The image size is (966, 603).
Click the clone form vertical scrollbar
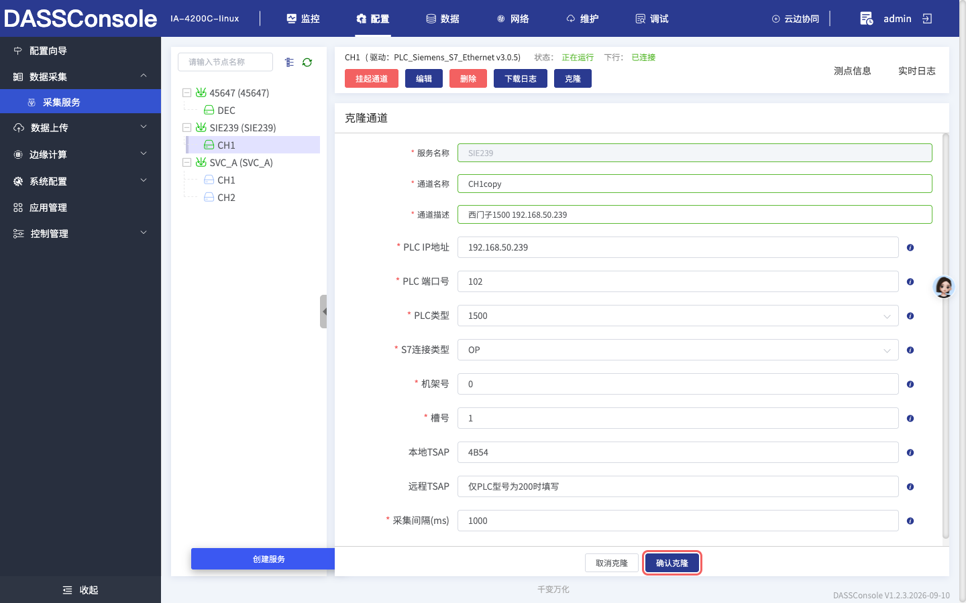pyautogui.click(x=946, y=335)
